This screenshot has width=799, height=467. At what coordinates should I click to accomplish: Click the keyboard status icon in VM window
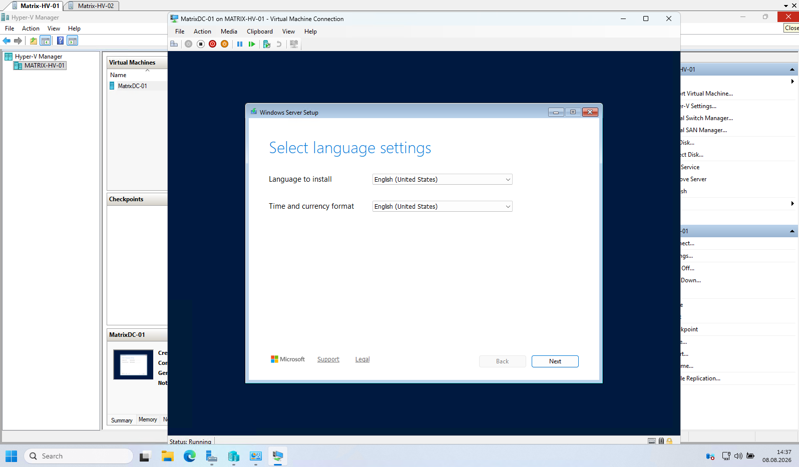pyautogui.click(x=652, y=441)
